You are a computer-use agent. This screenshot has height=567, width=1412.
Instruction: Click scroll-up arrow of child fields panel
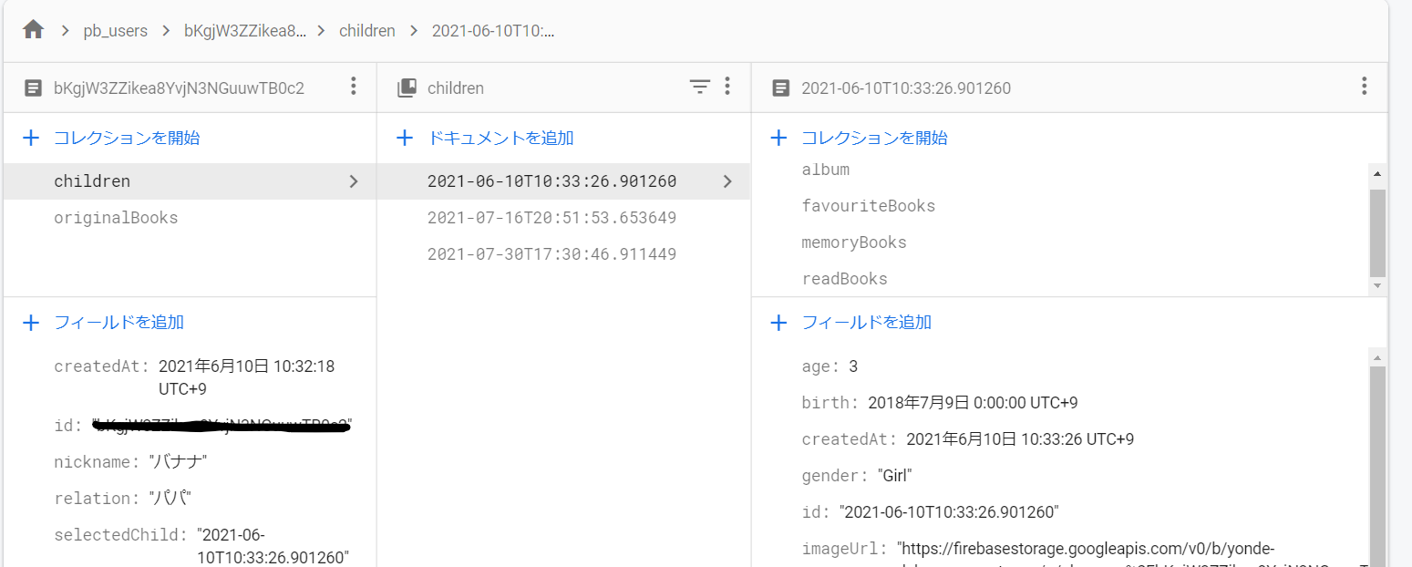click(1377, 357)
